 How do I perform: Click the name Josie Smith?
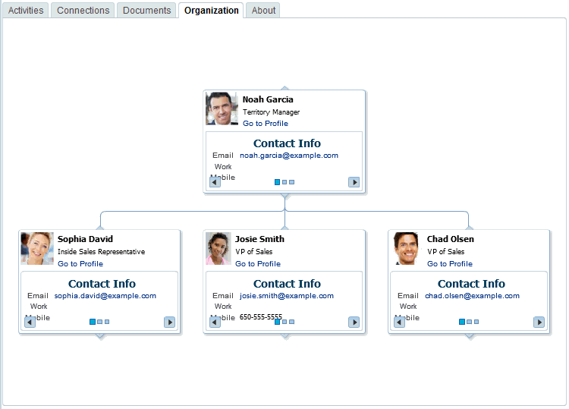click(259, 239)
